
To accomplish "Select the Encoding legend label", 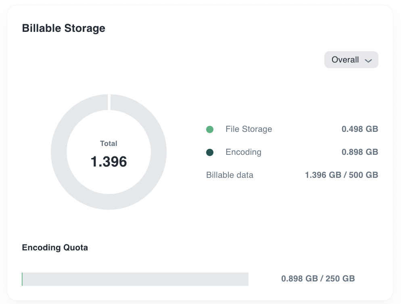I will [x=243, y=152].
